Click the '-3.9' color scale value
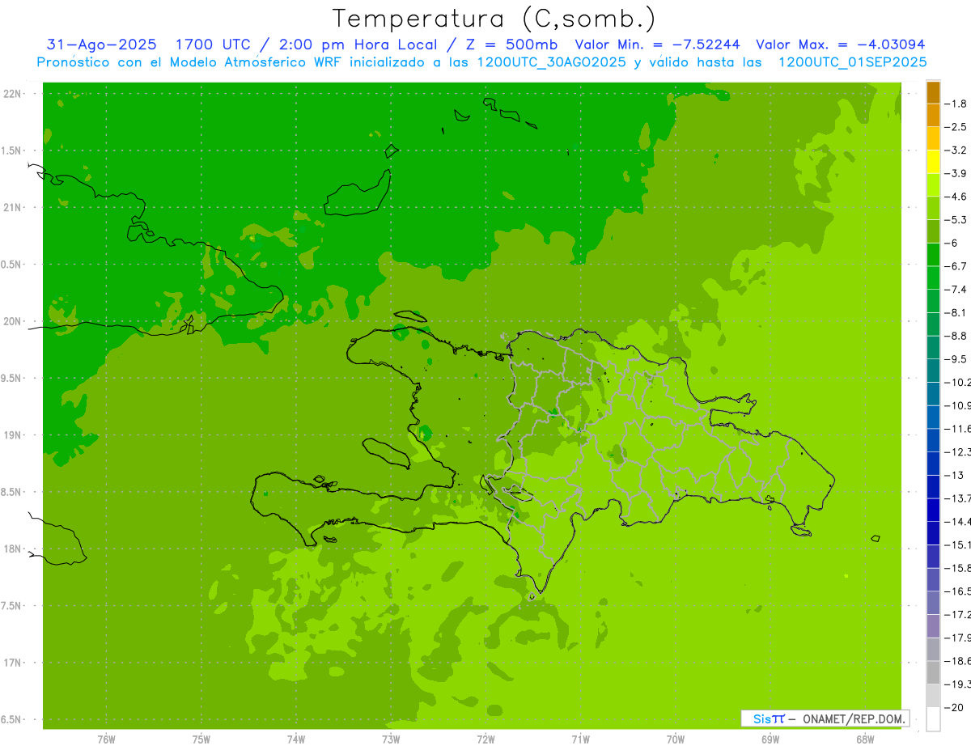 pos(956,173)
